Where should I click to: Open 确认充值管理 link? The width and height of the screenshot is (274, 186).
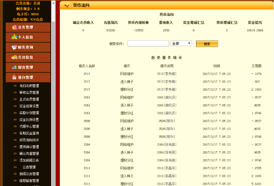click(x=29, y=153)
